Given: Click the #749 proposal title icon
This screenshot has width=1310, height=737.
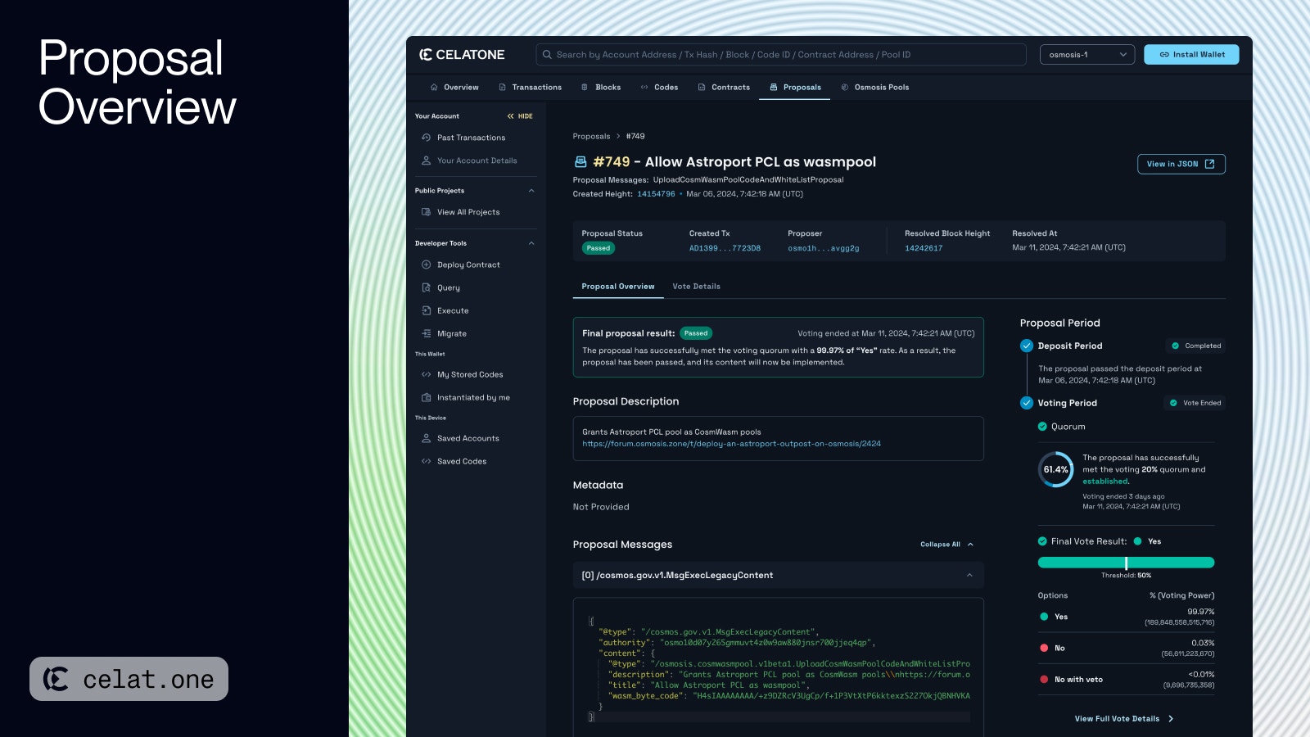Looking at the screenshot, I should (x=580, y=162).
